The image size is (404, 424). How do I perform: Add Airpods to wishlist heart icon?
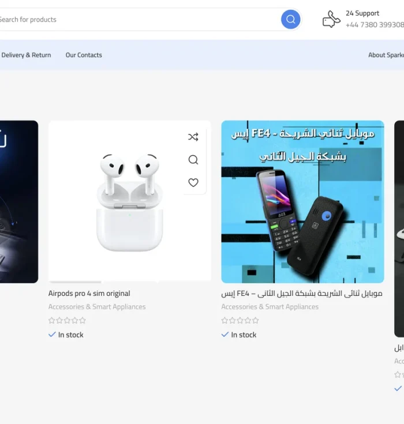tap(193, 182)
